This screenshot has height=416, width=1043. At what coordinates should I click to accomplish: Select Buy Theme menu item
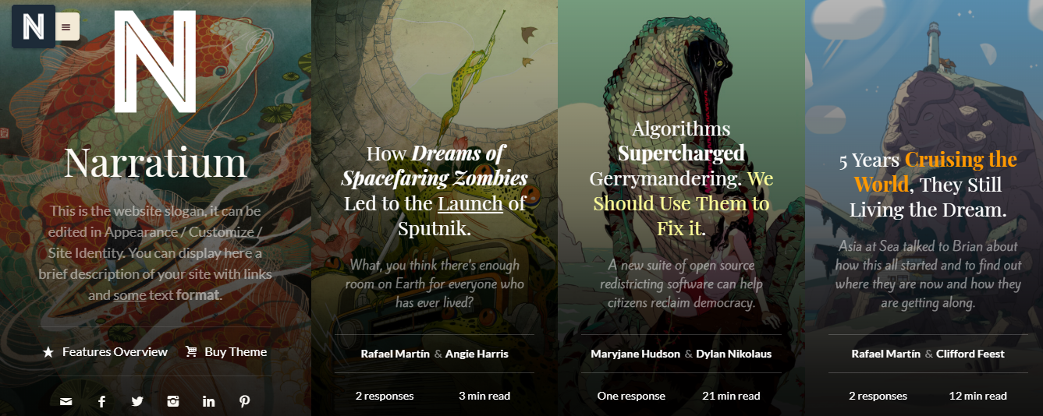pyautogui.click(x=226, y=352)
